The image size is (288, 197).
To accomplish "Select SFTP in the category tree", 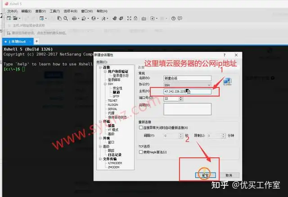I will tap(116, 96).
